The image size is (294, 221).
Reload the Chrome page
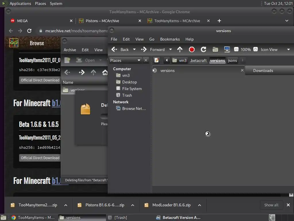point(29,31)
